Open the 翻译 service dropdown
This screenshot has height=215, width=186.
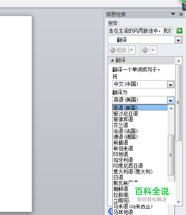pos(178,40)
